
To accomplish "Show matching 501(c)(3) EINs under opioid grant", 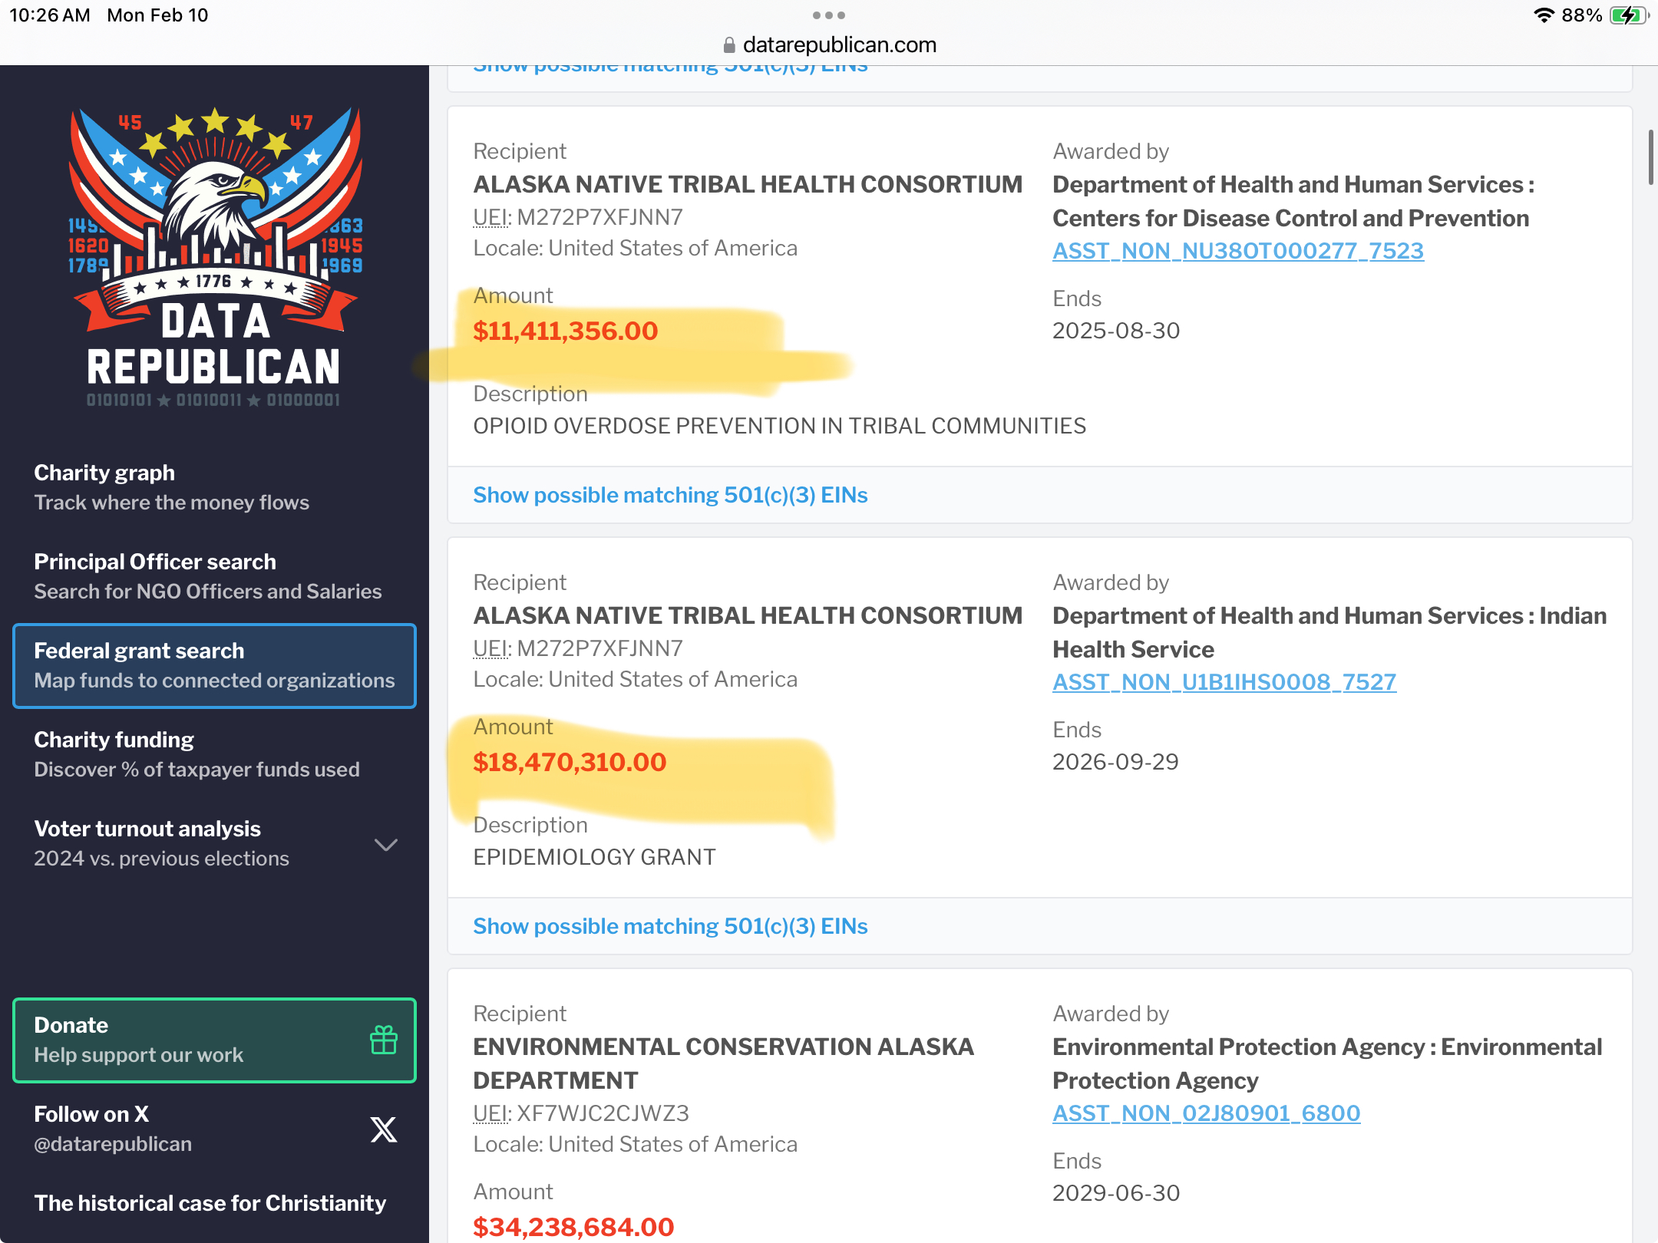I will point(670,495).
